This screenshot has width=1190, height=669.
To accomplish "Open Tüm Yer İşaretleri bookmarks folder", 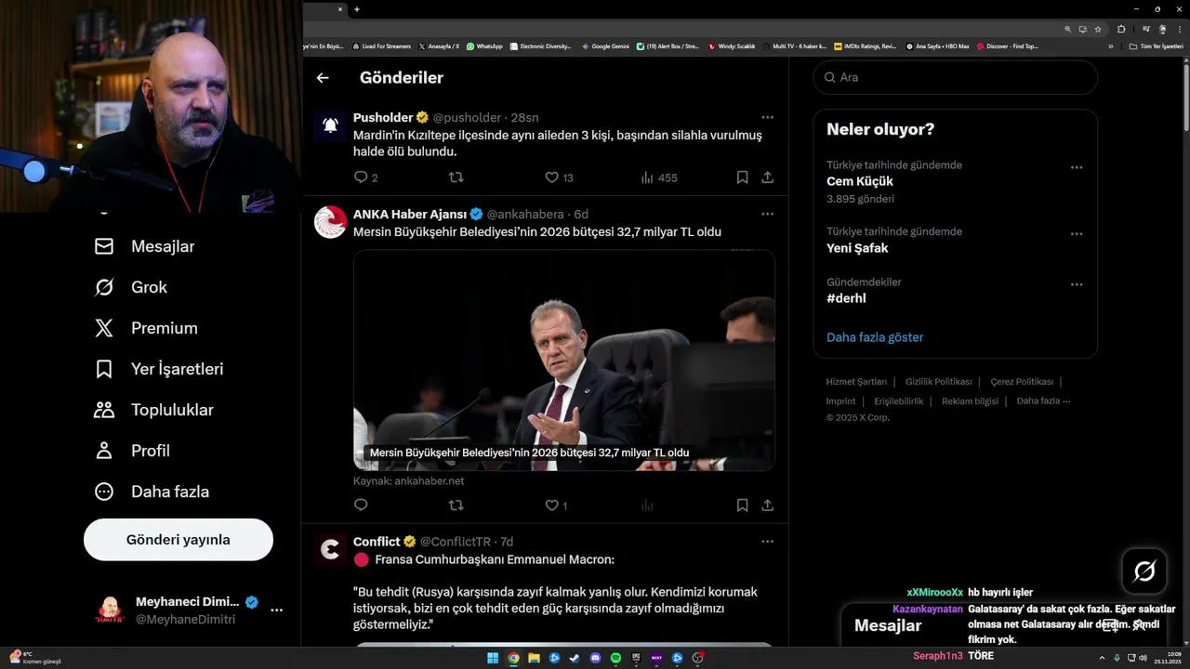I will (x=1156, y=46).
